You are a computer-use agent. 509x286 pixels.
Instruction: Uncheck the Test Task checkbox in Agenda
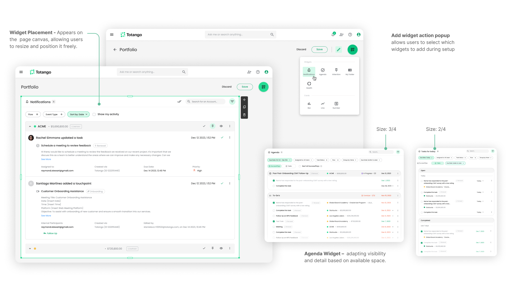coord(274,221)
